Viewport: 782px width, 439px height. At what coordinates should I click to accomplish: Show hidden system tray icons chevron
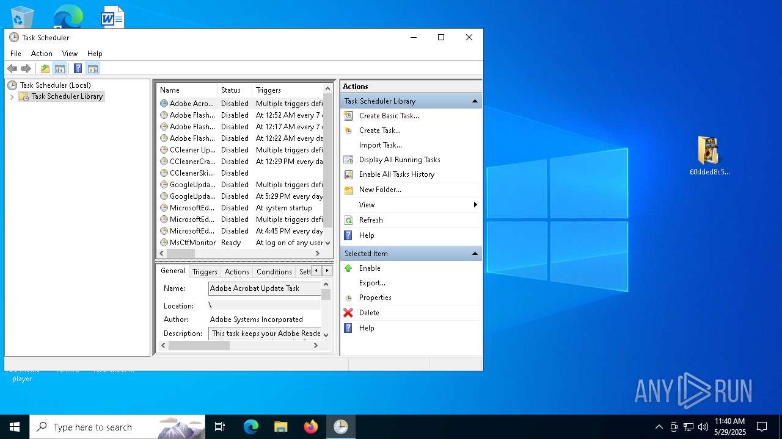[x=659, y=427]
